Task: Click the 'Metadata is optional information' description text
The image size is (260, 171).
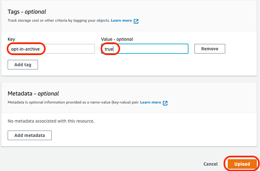Action: [73, 103]
